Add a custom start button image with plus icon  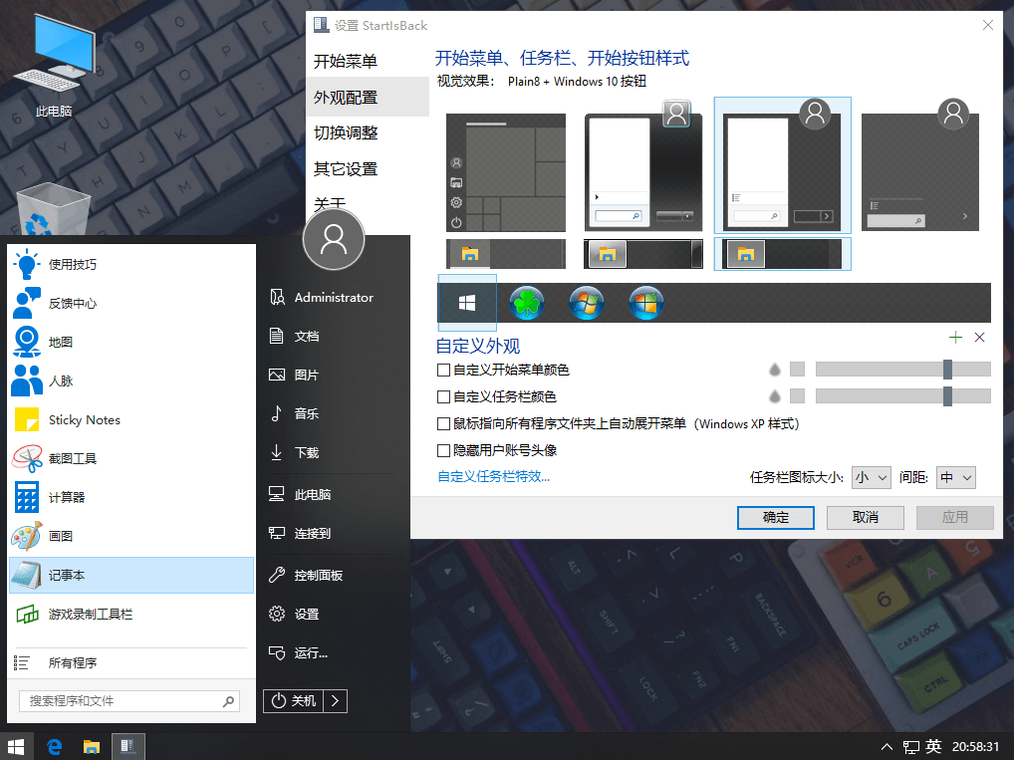click(955, 337)
